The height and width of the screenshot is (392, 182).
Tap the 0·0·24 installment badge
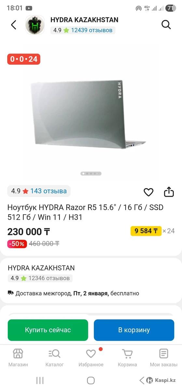pos(24,59)
